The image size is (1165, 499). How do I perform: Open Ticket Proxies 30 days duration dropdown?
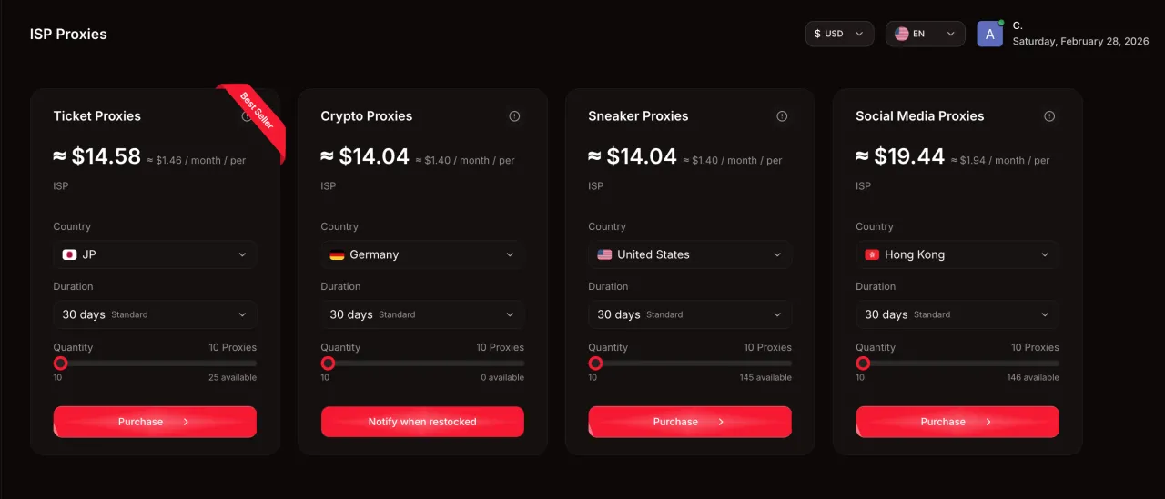point(155,314)
